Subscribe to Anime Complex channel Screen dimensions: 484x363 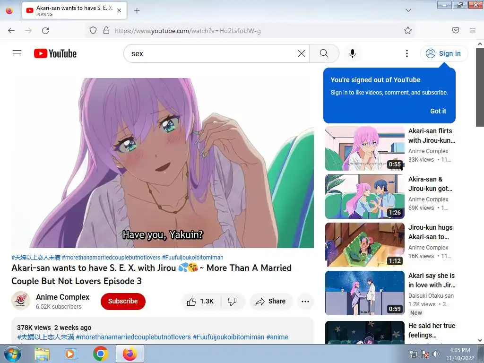tap(123, 301)
